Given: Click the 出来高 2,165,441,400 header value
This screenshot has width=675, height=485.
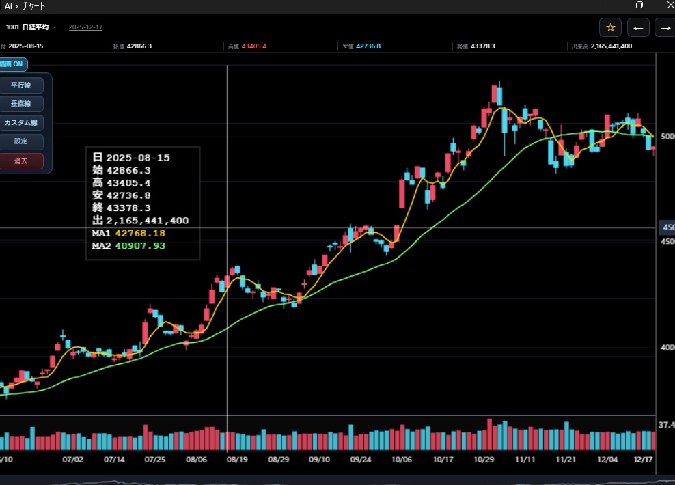Looking at the screenshot, I should click(x=602, y=46).
